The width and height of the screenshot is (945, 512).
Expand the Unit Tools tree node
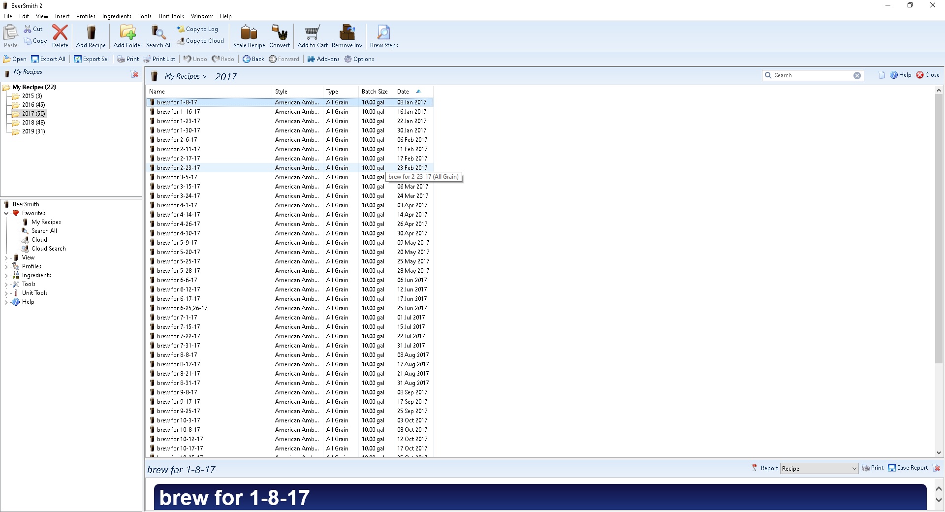6,293
